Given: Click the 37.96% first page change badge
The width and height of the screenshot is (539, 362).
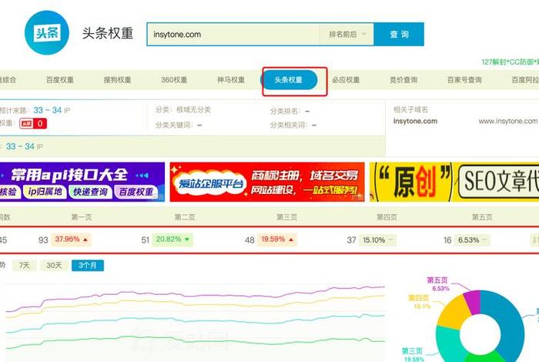Looking at the screenshot, I should [x=71, y=240].
